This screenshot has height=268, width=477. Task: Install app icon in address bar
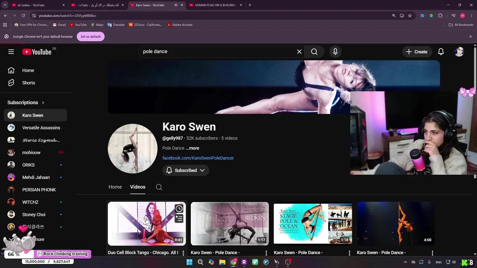pyautogui.click(x=402, y=16)
